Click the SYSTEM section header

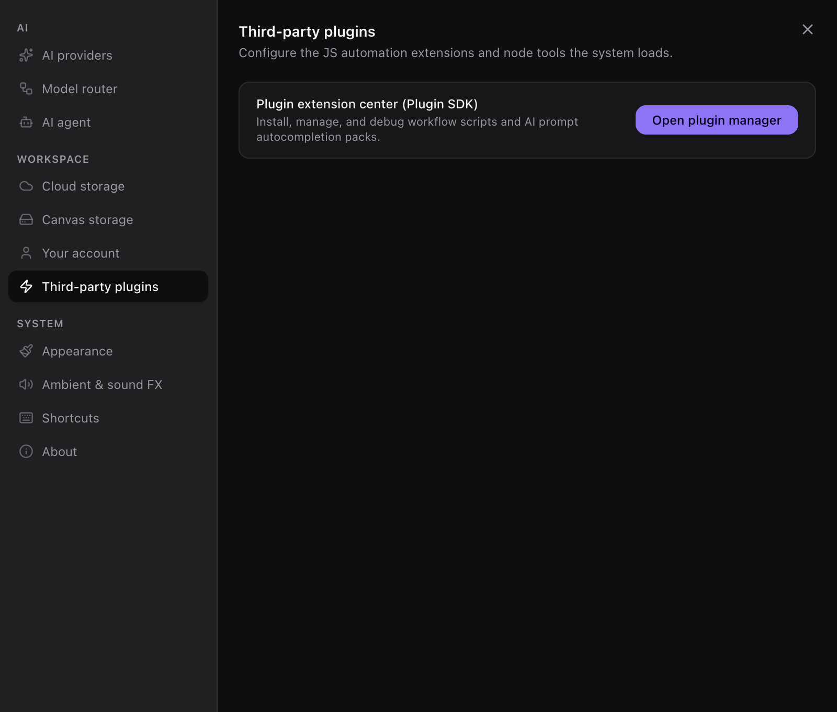pos(40,324)
